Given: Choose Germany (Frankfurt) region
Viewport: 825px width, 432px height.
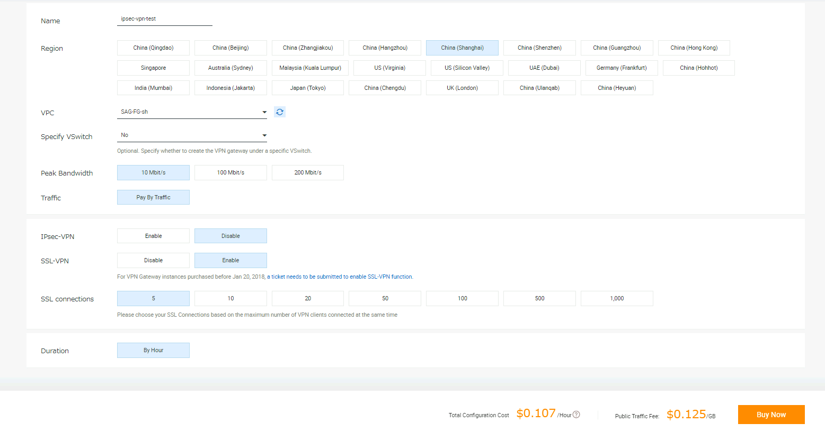Looking at the screenshot, I should [622, 68].
